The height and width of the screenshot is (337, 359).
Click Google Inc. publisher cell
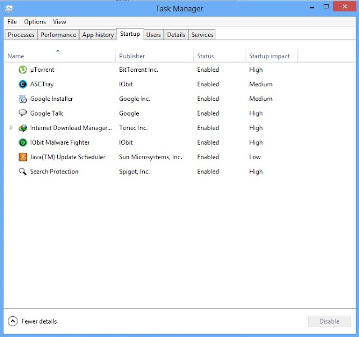[x=135, y=99]
